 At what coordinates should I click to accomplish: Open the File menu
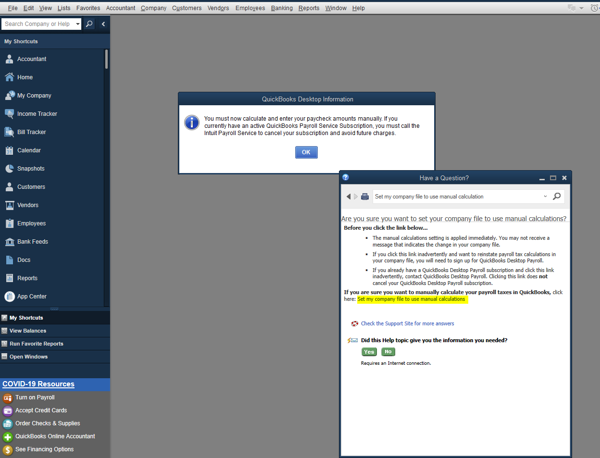13,8
